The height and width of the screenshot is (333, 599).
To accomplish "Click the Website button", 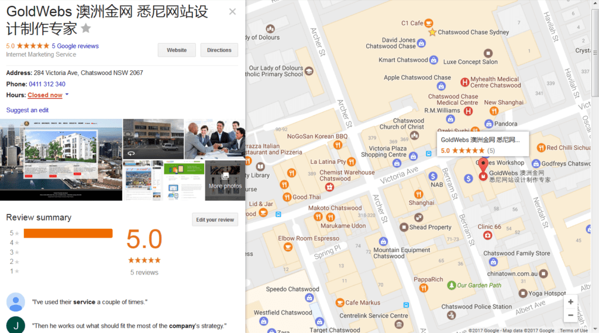I will point(177,50).
